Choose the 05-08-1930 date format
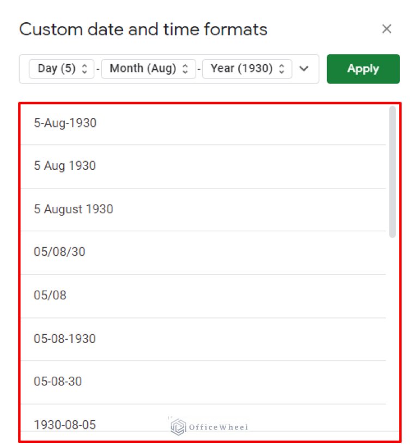 coord(64,338)
